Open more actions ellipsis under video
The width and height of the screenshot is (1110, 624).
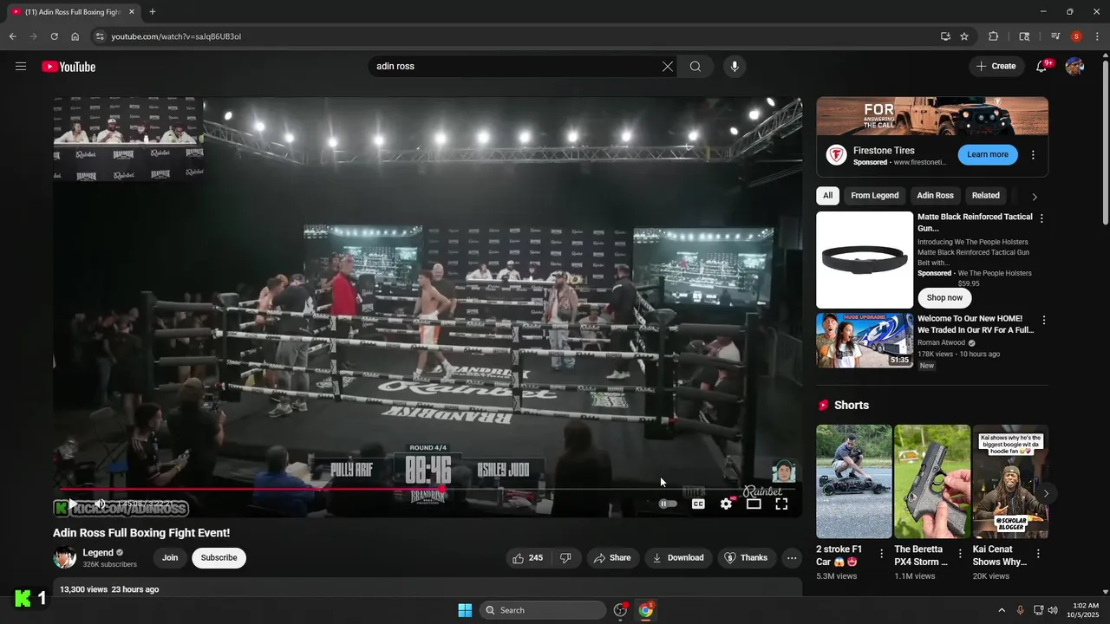(792, 558)
